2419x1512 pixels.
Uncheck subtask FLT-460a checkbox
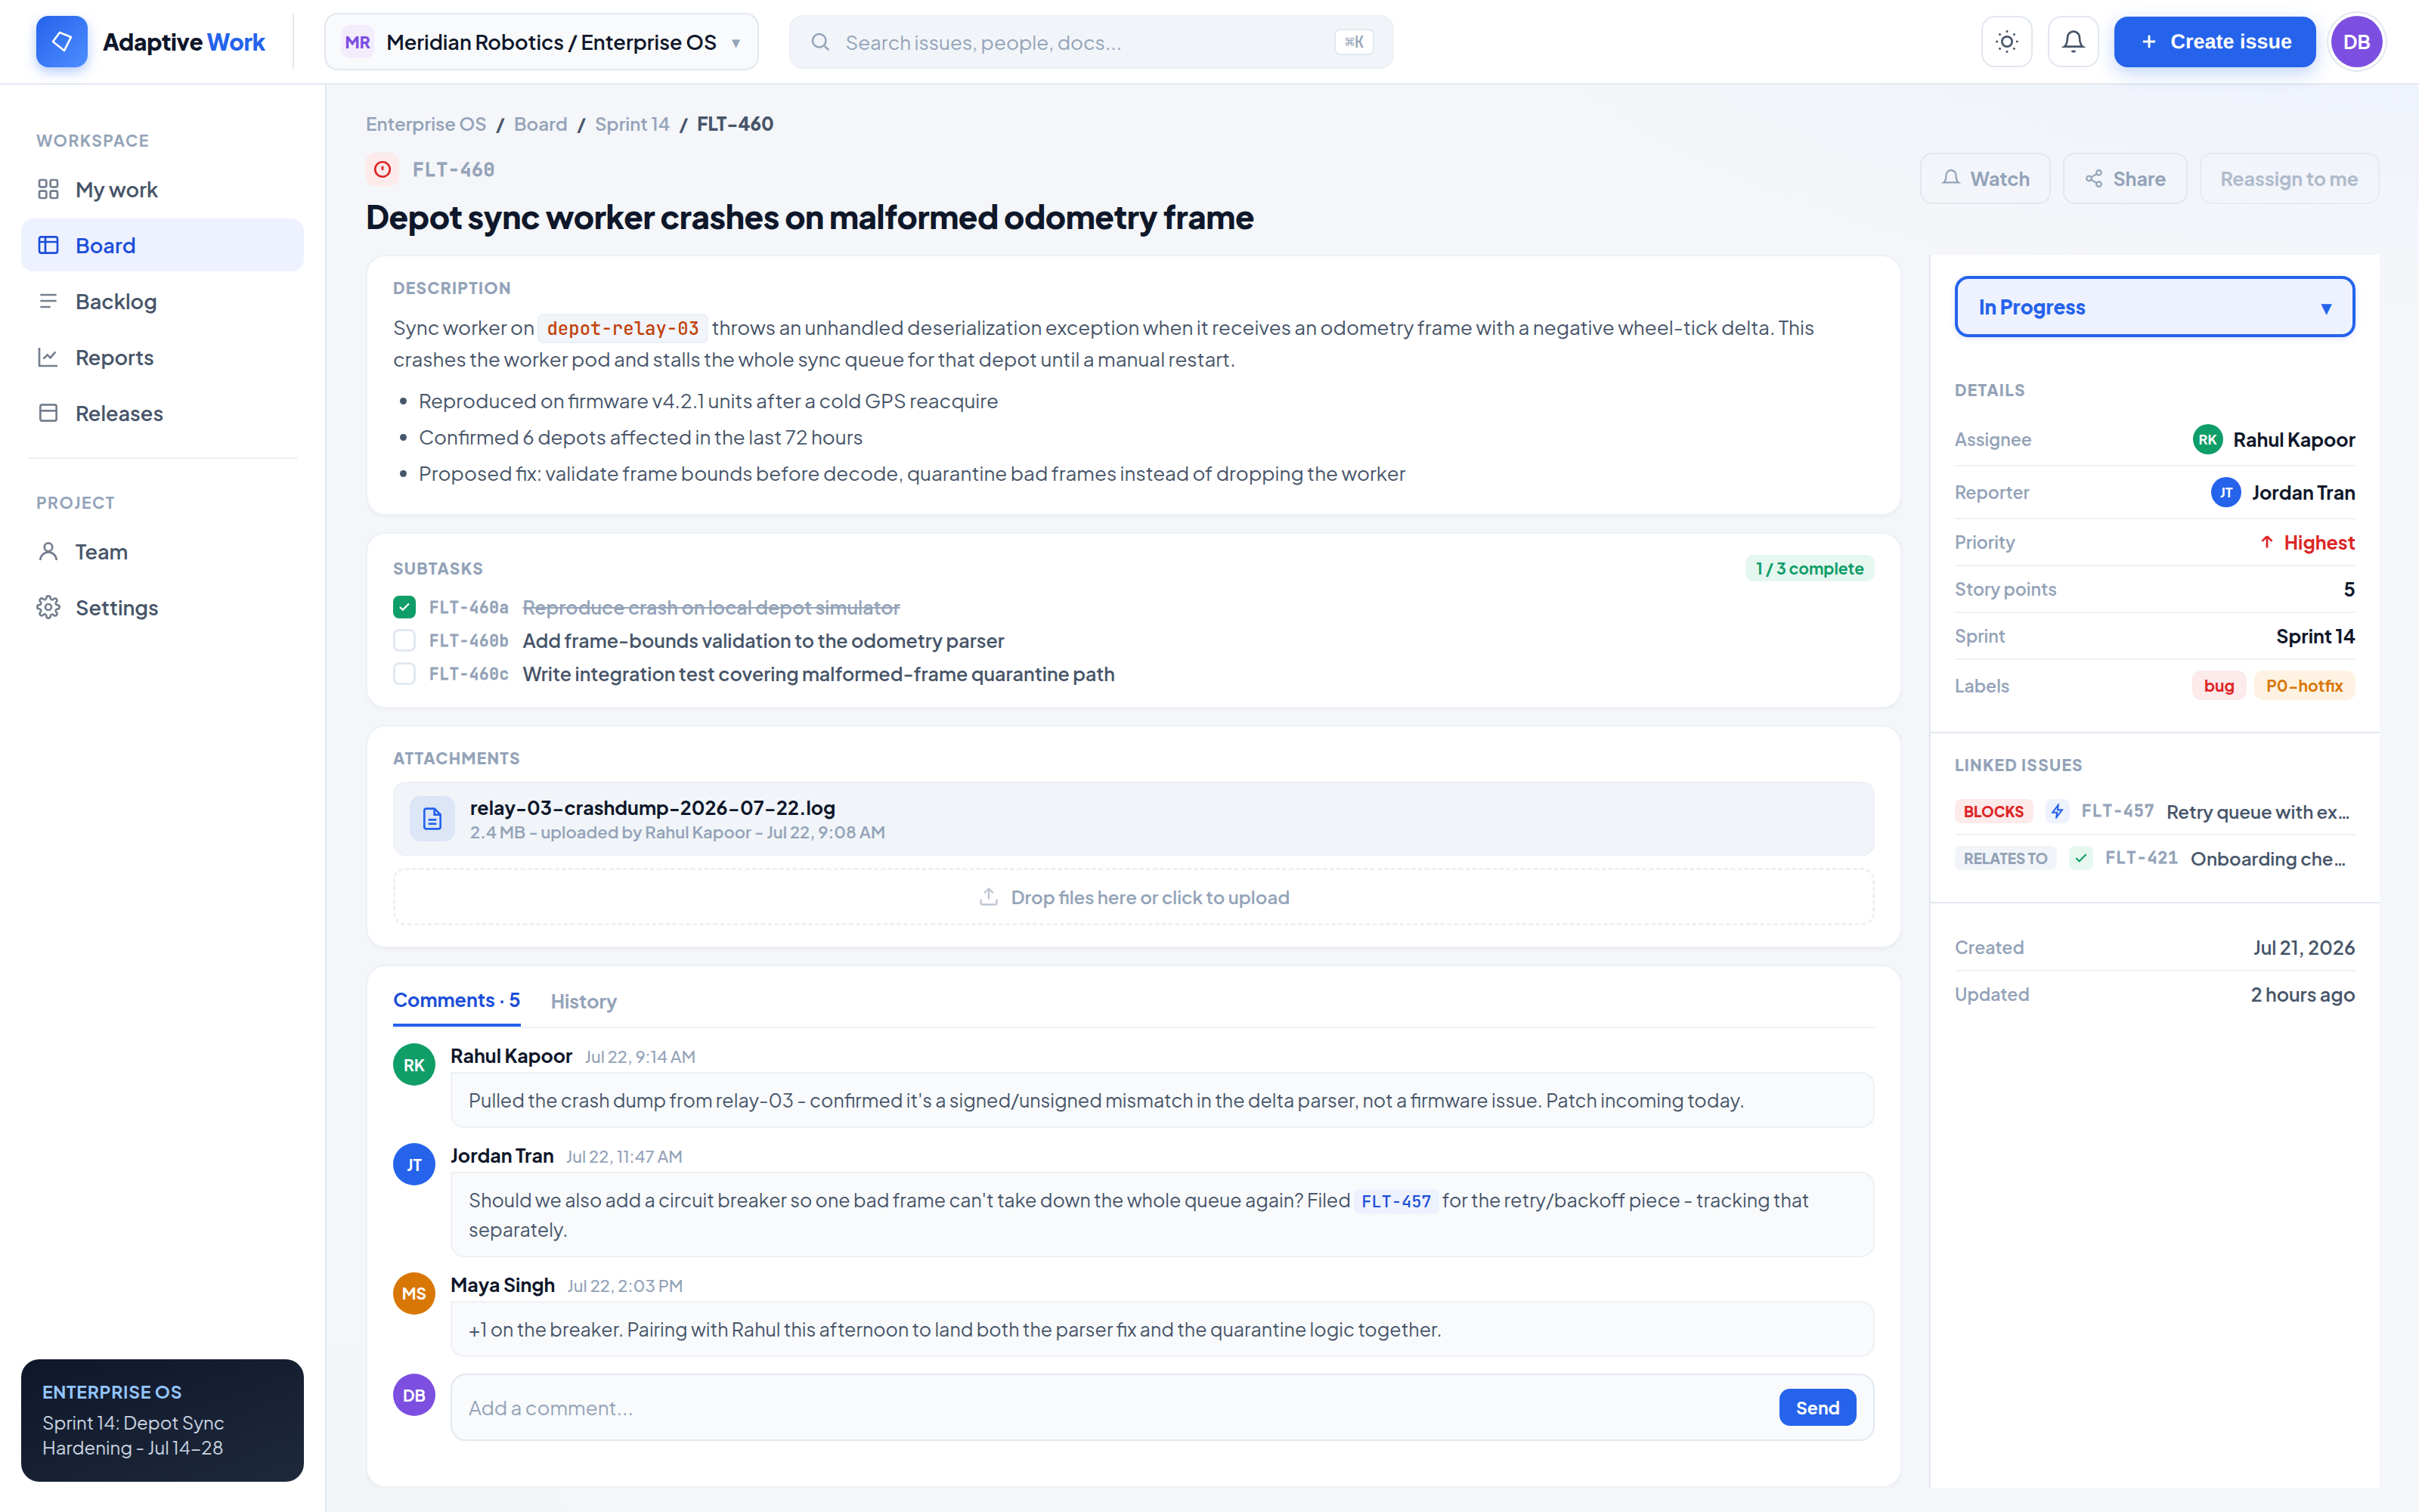tap(404, 608)
